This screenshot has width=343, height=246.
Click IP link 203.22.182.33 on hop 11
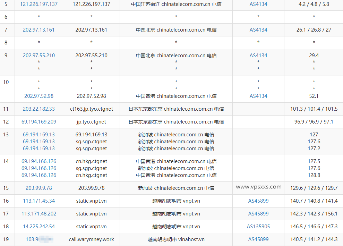point(38,109)
